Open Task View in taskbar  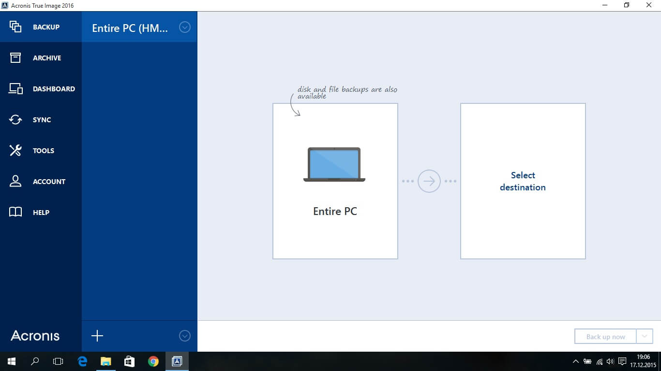[58, 361]
